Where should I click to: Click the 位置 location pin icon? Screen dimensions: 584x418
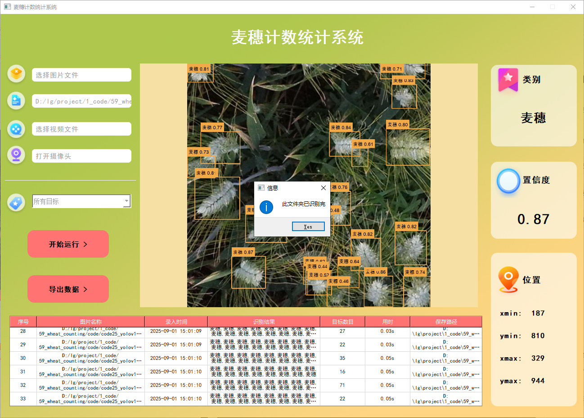click(508, 280)
